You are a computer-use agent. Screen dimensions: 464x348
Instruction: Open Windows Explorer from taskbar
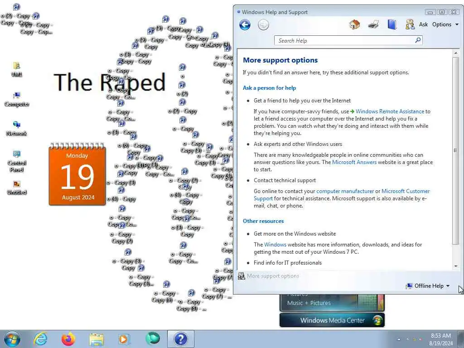(96, 339)
